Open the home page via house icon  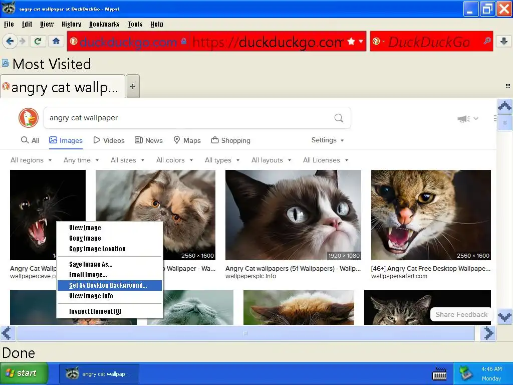pos(56,41)
